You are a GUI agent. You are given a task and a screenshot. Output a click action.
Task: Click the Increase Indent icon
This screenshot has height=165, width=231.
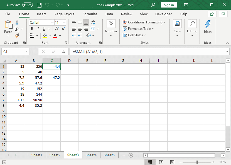(x=80, y=35)
